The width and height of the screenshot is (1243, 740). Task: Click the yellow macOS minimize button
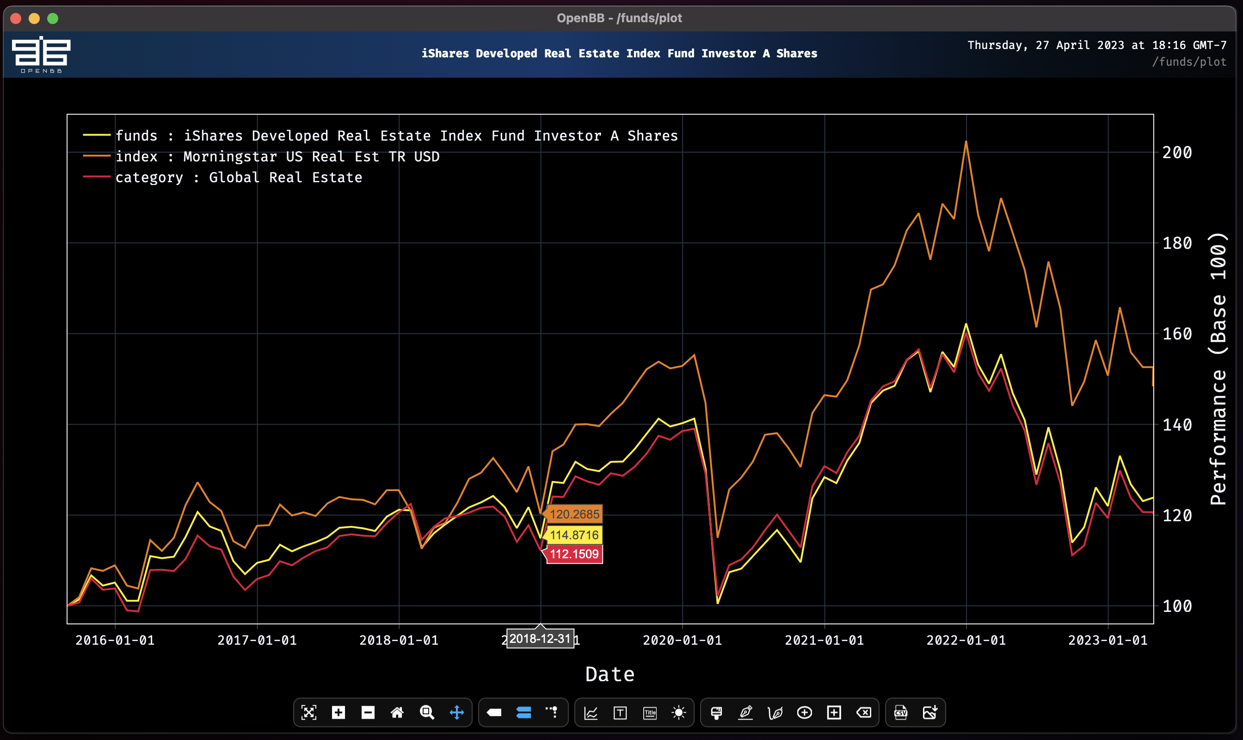34,18
